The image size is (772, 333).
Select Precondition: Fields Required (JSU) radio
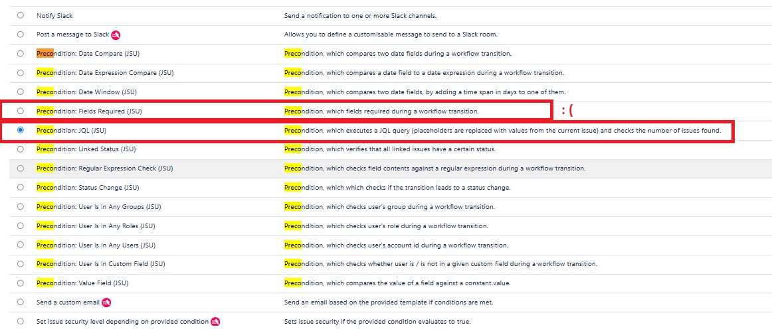20,111
